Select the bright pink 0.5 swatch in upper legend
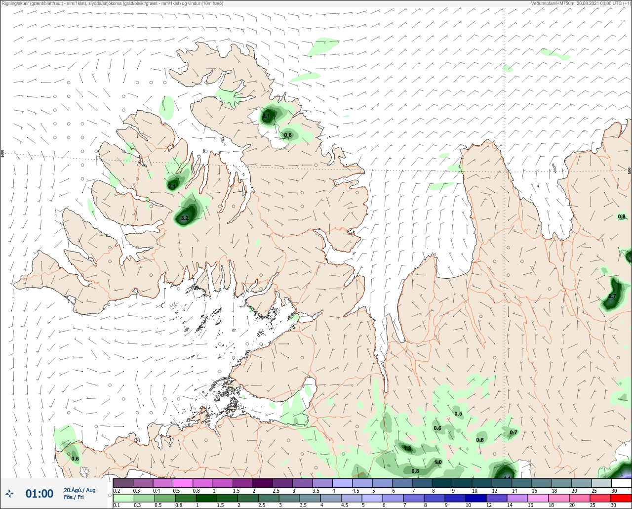This screenshot has width=632, height=509. 183,483
